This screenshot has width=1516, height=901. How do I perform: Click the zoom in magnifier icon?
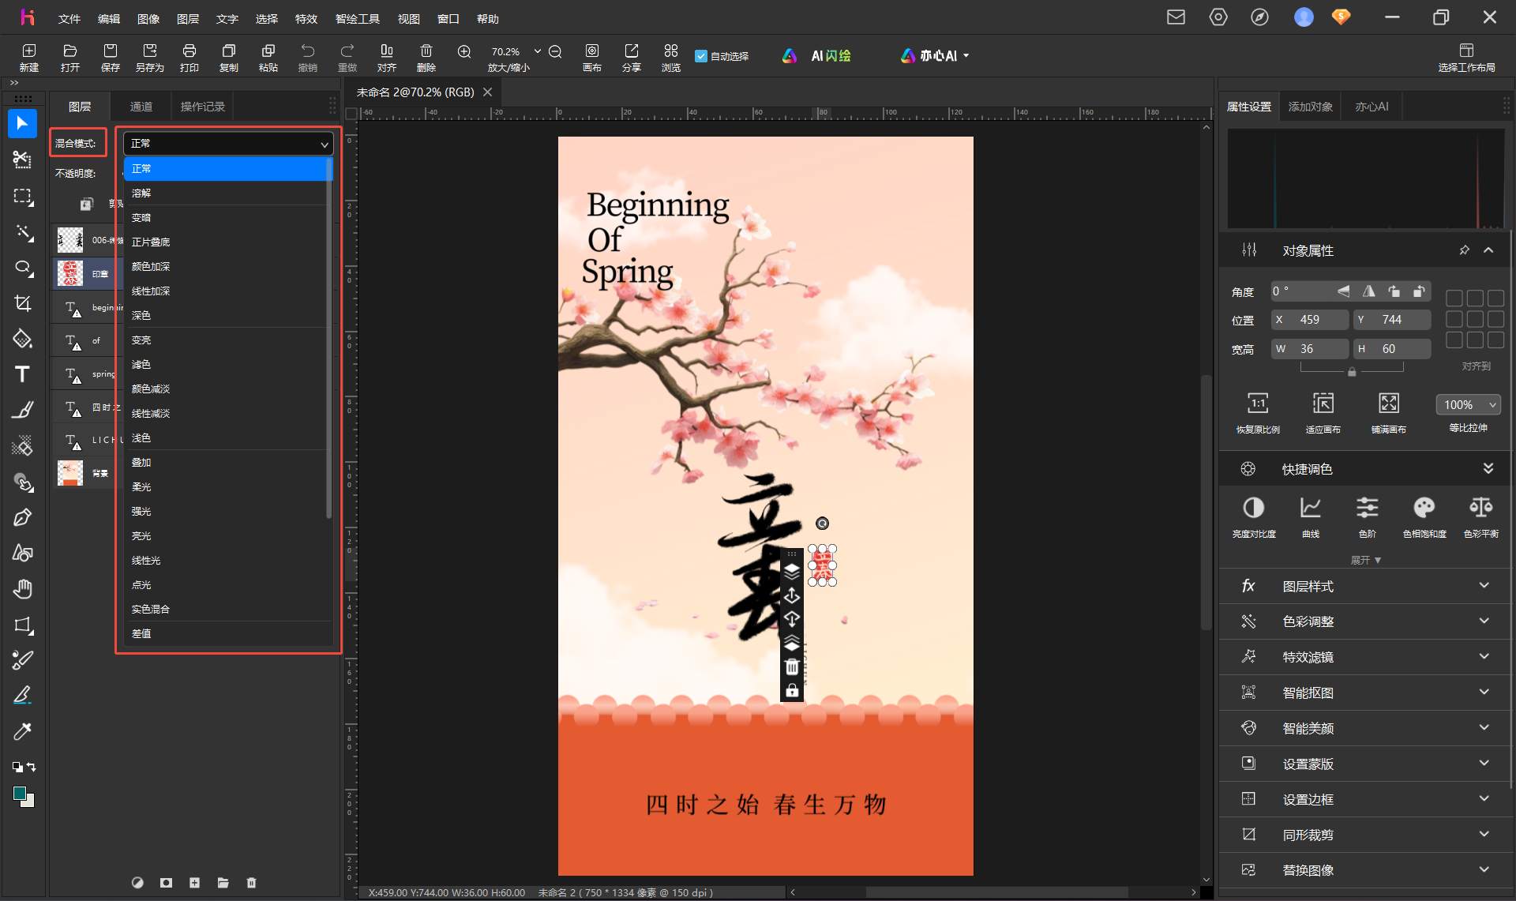coord(464,51)
